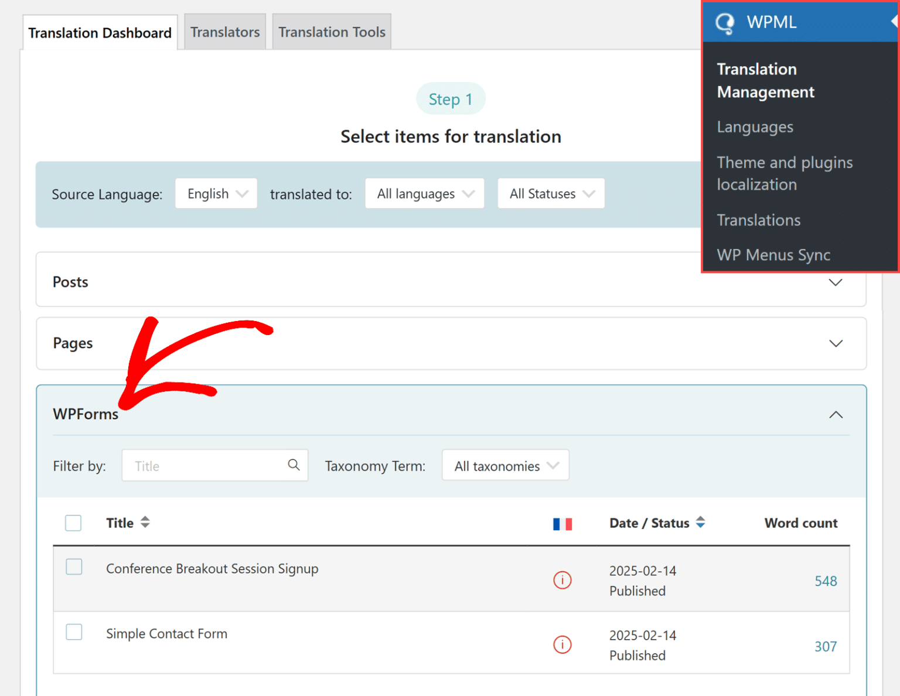Open the All languages dropdown
Viewport: 900px width, 696px height.
click(424, 193)
